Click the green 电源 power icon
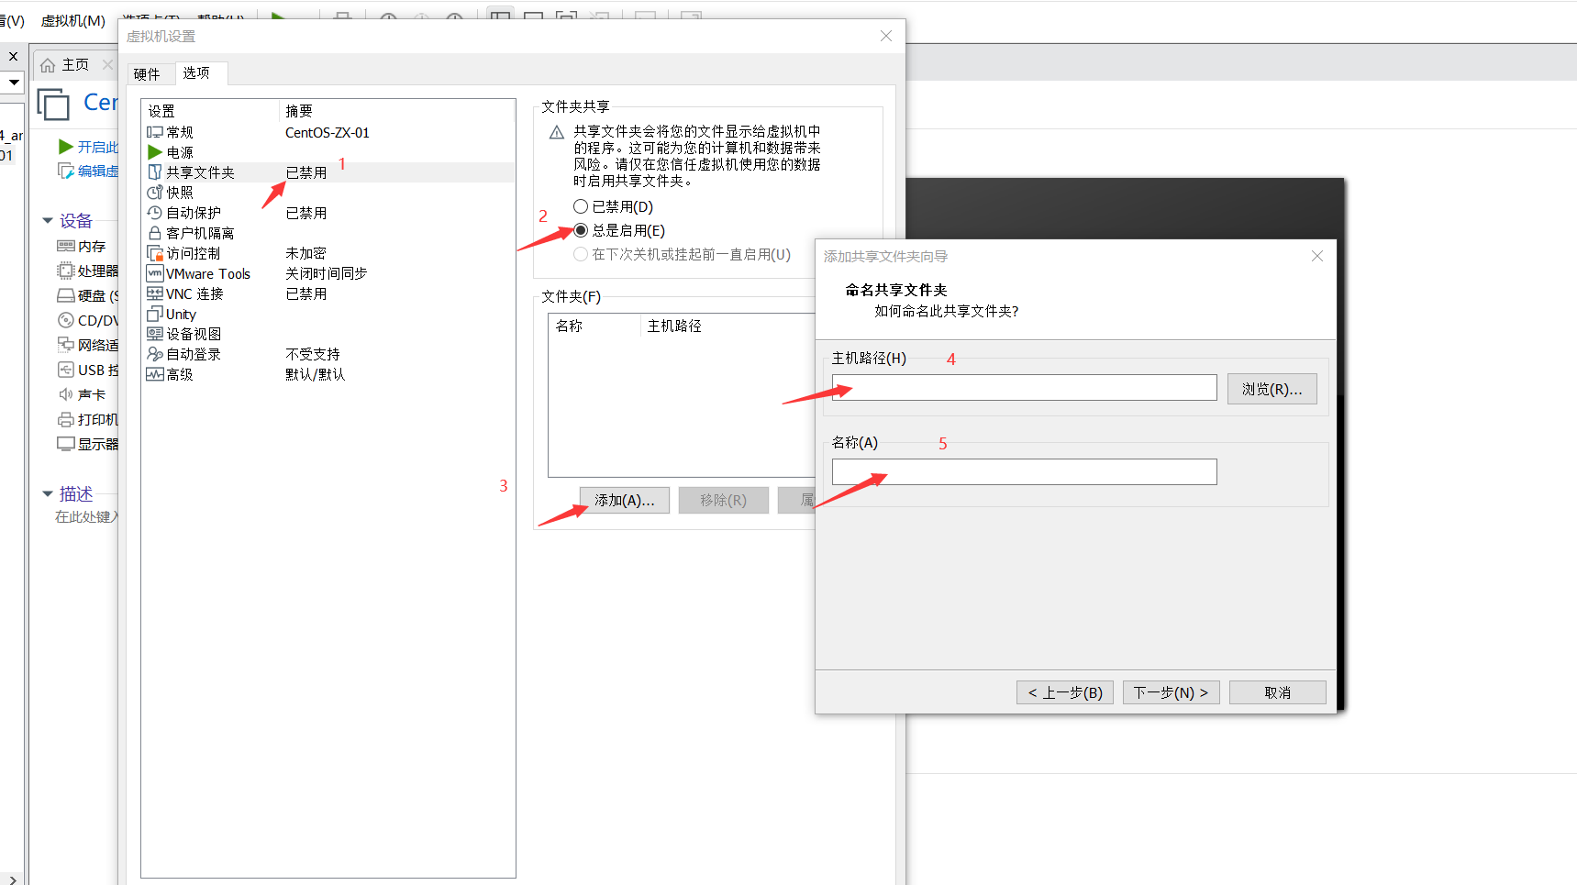The width and height of the screenshot is (1577, 885). (155, 152)
